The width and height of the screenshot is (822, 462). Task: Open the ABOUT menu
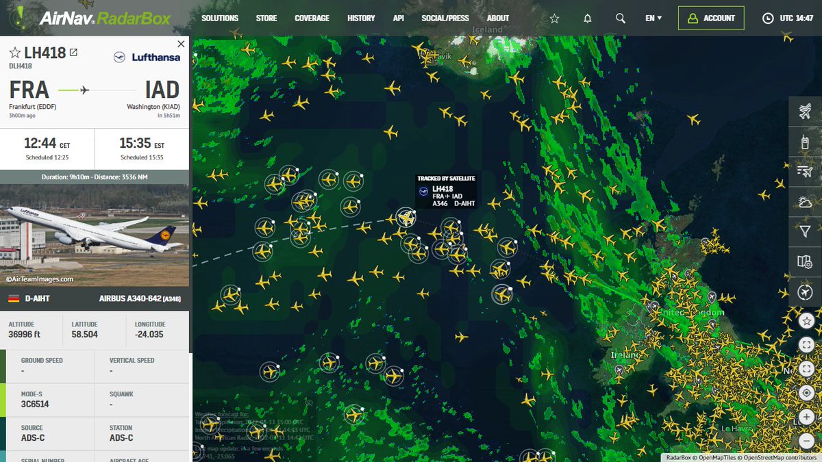pyautogui.click(x=498, y=18)
